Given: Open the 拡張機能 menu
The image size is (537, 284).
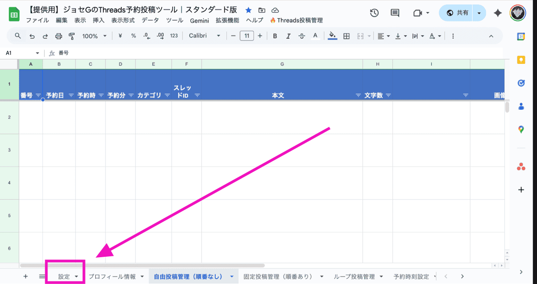Looking at the screenshot, I should 227,21.
